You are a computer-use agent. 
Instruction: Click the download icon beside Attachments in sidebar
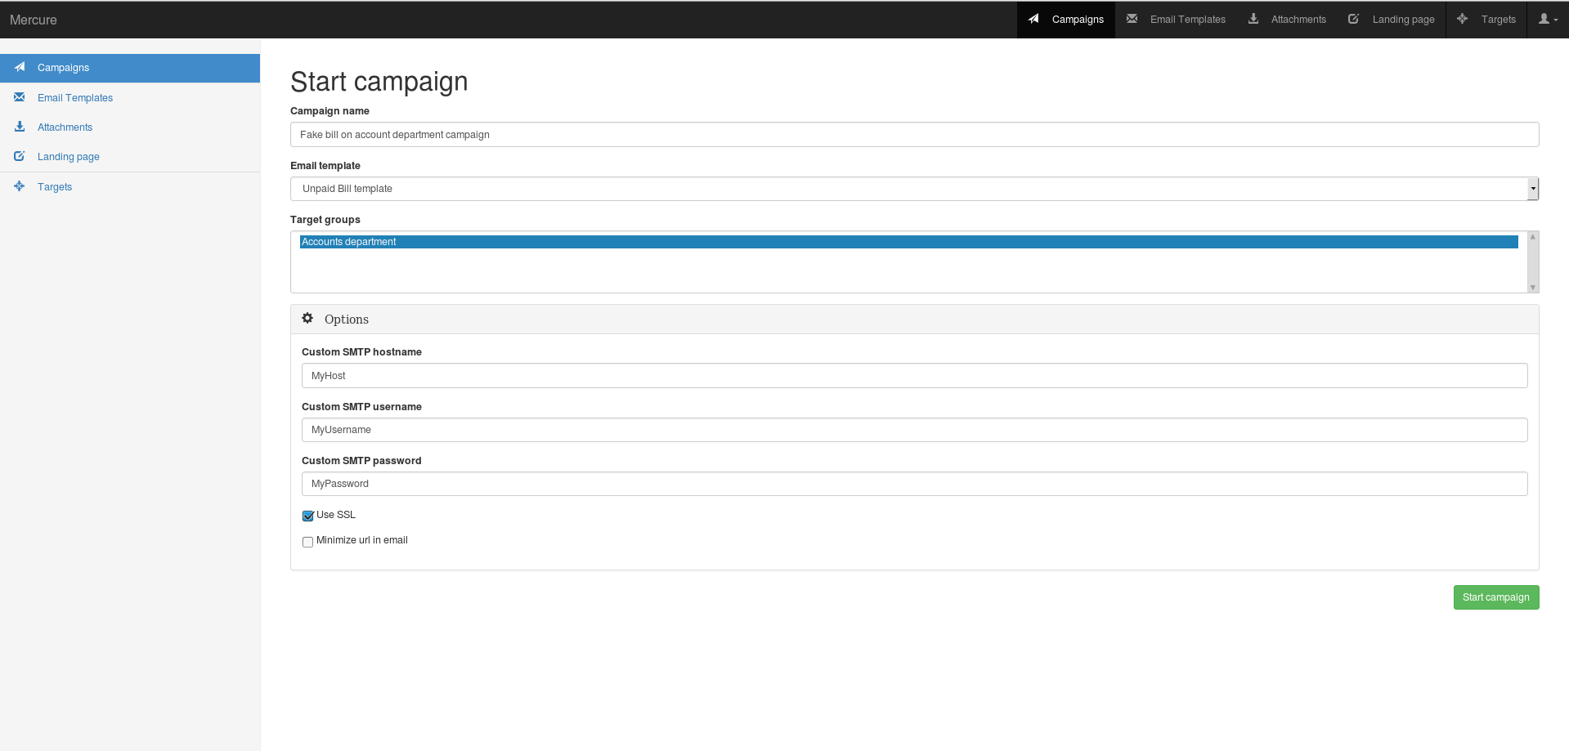click(x=20, y=127)
